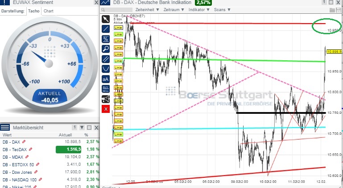This screenshot has width=343, height=188.
Task: Select the DB - MDAX row
Action: [x=50, y=157]
